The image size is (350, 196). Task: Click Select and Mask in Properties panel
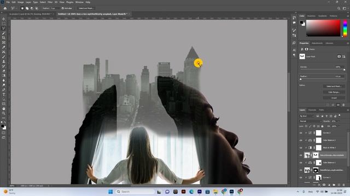[334, 86]
